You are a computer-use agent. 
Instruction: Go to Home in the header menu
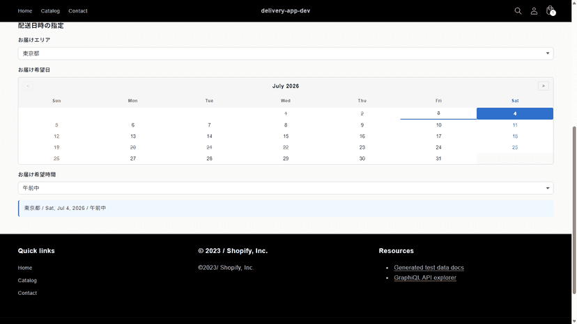point(25,11)
